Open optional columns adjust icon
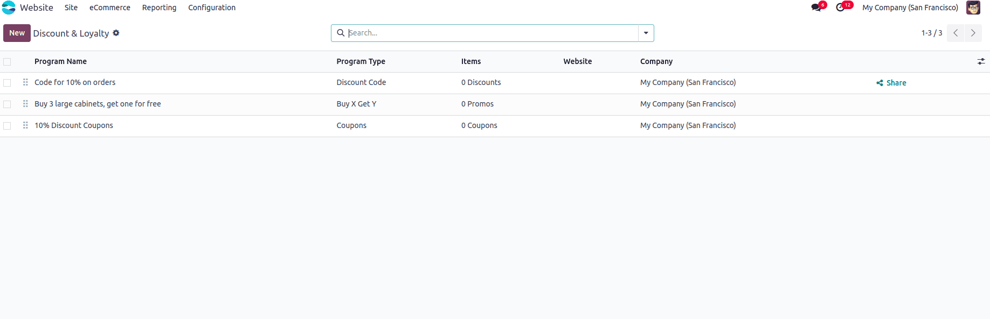990x319 pixels. click(x=981, y=61)
